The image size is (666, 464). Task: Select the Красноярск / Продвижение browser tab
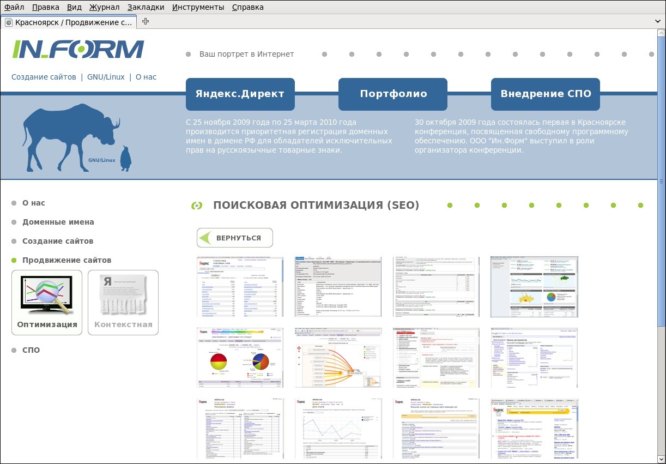click(x=68, y=22)
